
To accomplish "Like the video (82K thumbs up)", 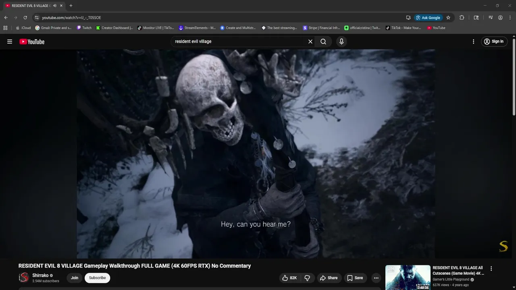I will [x=289, y=278].
